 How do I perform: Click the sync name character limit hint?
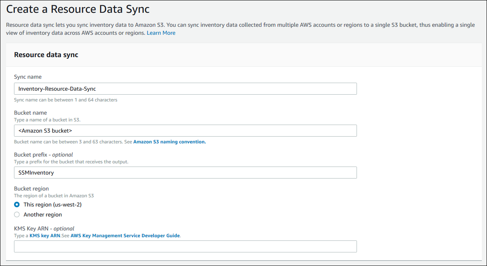pyautogui.click(x=66, y=100)
